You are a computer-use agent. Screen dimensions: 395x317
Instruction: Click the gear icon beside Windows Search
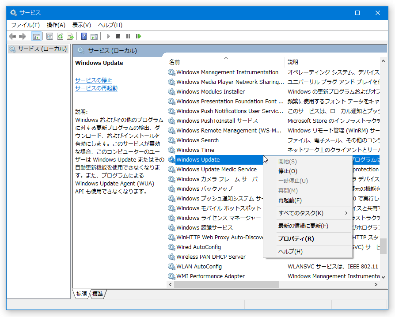click(x=172, y=140)
